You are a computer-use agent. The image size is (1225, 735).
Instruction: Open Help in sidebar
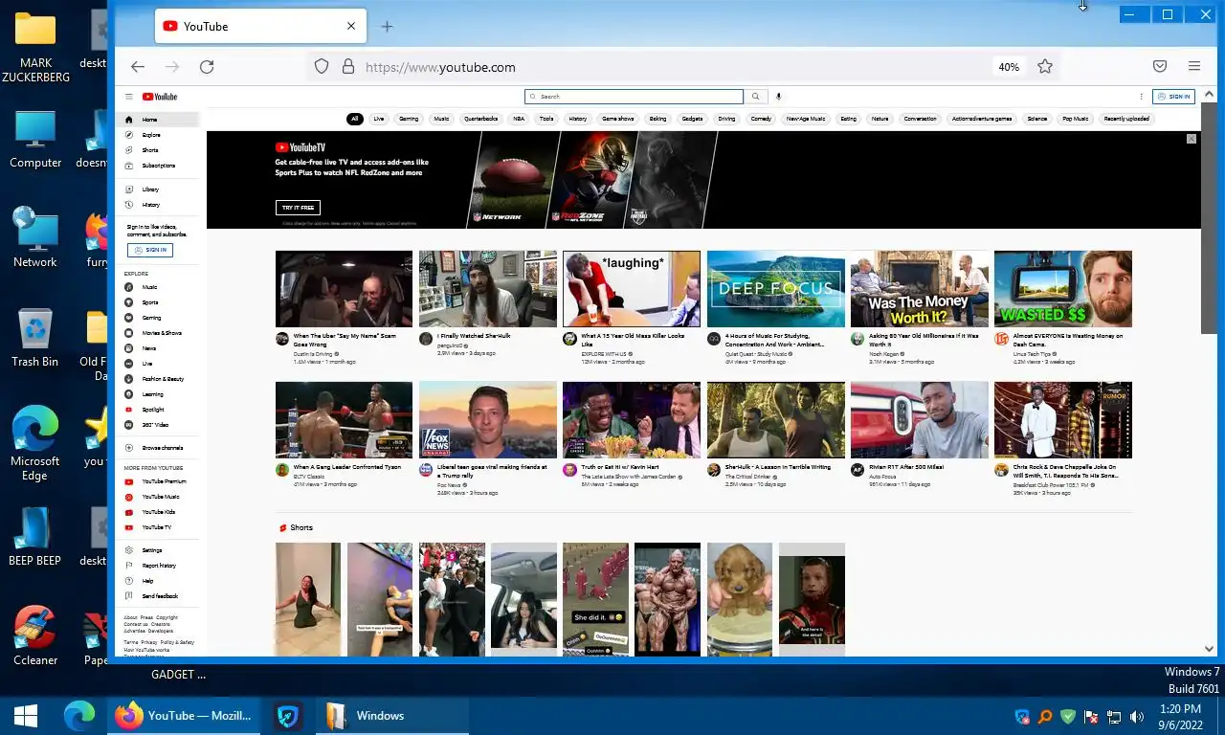coord(158,581)
